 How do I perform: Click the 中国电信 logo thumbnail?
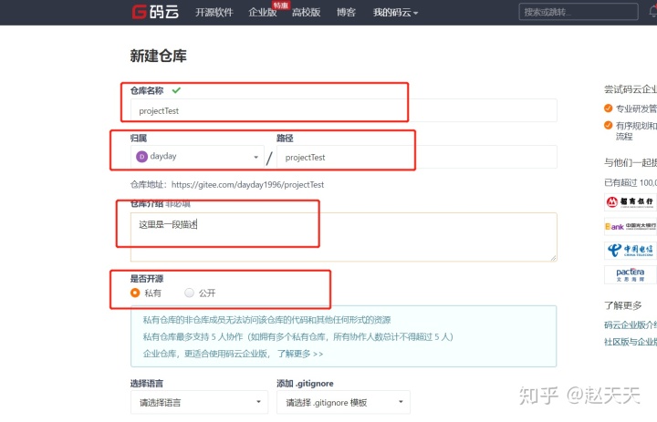click(631, 251)
